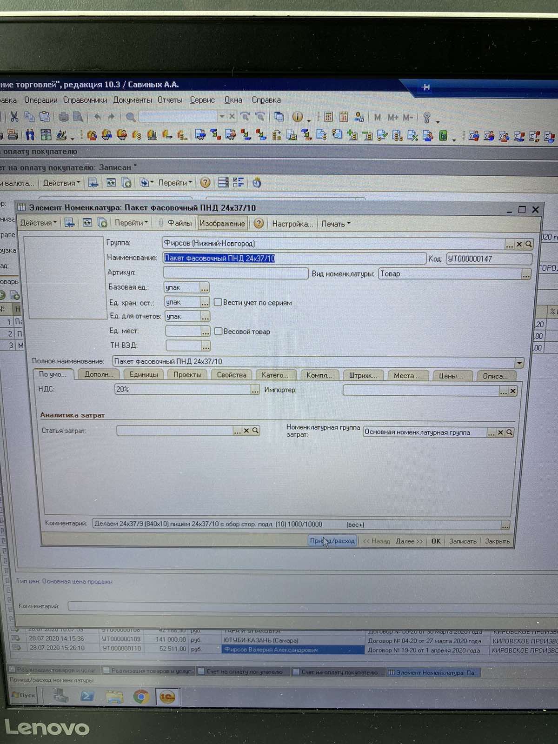Open the Группа field magnifier search icon
558x744 pixels.
(x=529, y=244)
